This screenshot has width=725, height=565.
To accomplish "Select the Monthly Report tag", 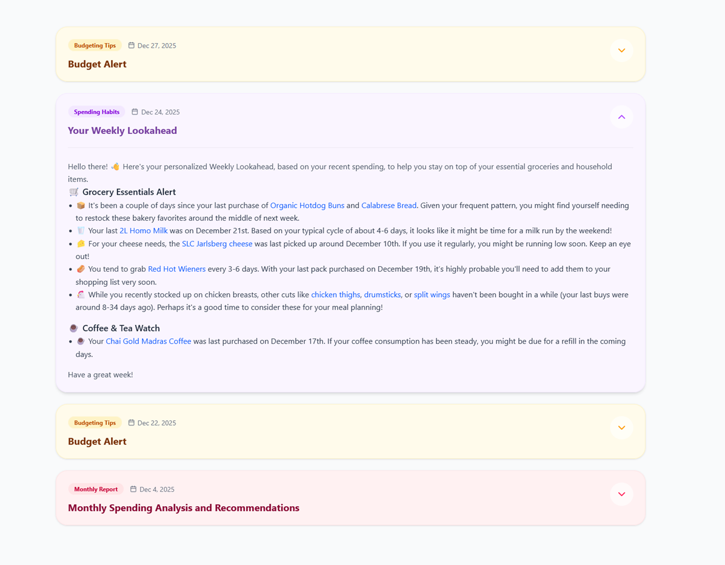I will (96, 489).
